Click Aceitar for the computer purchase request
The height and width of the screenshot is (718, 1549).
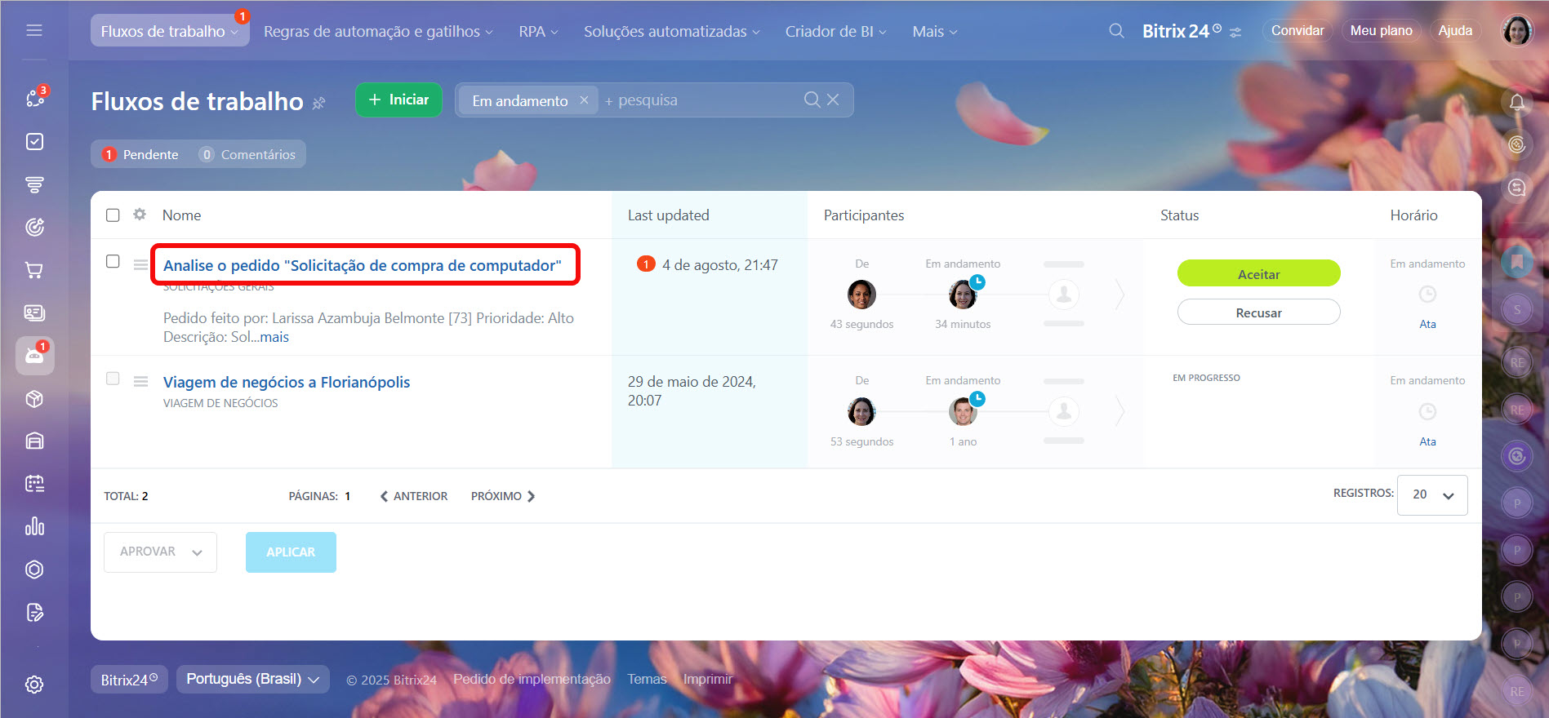click(x=1258, y=273)
